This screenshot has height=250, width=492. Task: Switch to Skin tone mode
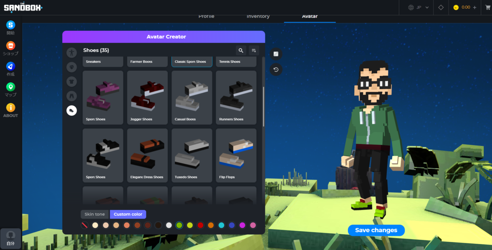pos(94,214)
